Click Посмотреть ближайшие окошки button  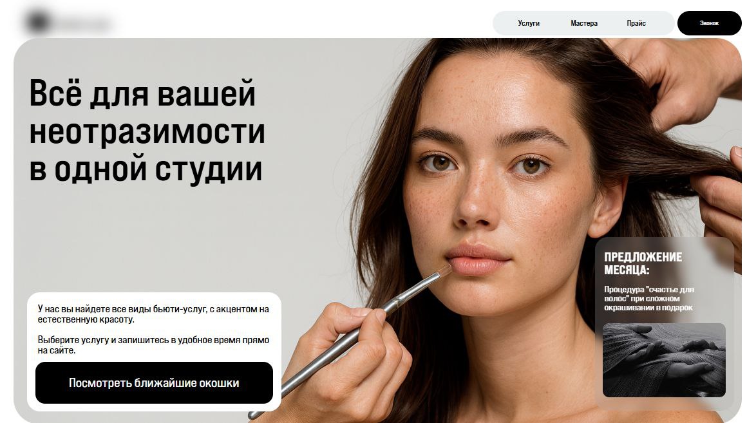click(155, 382)
